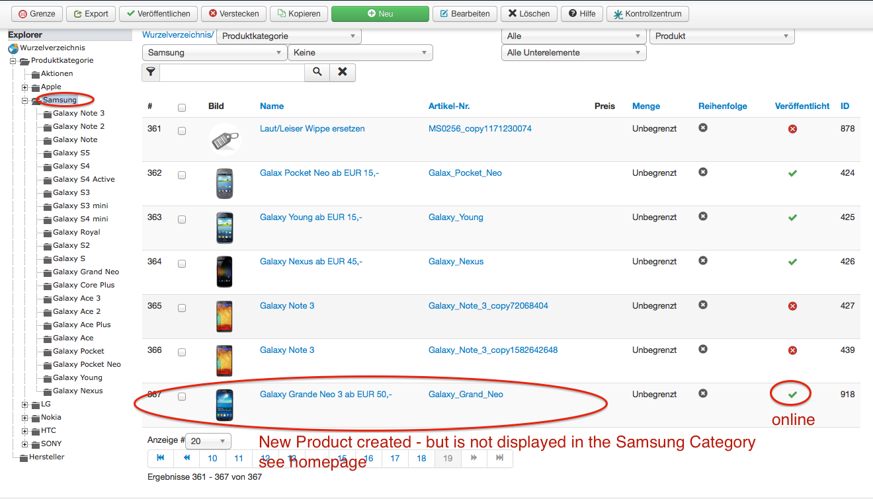Tick checkbox for Galaxy Young row
873x499 pixels.
point(182,220)
